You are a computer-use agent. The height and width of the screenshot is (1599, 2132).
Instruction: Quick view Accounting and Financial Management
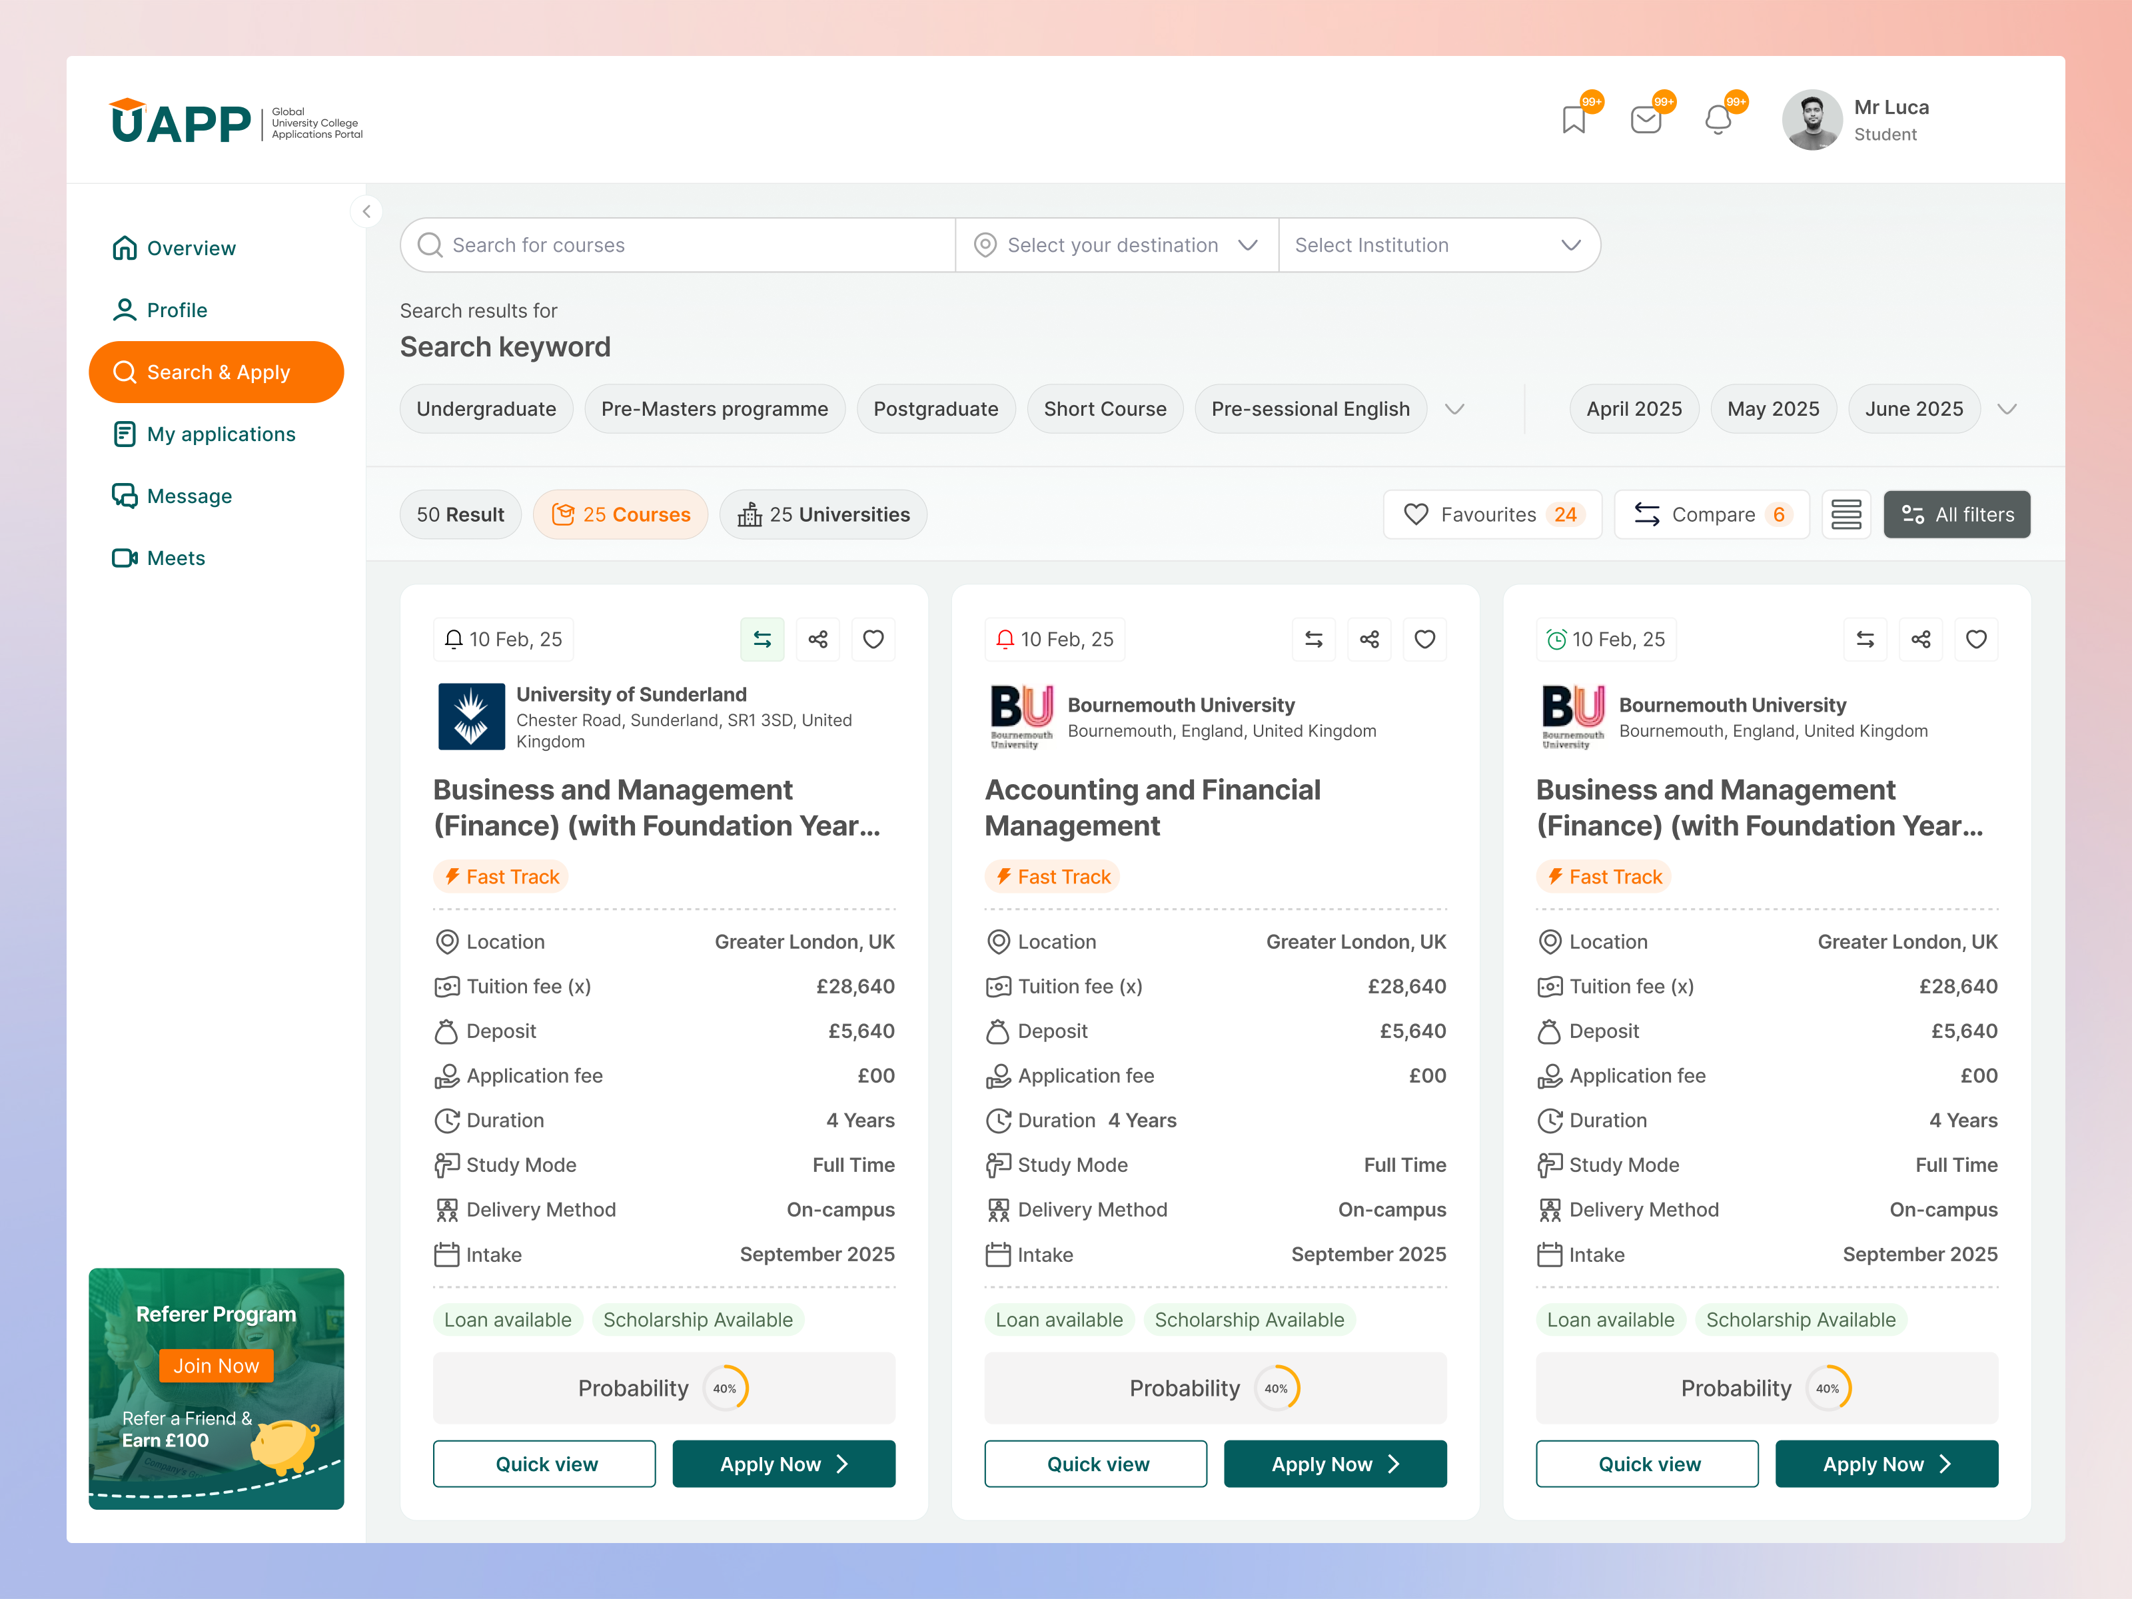click(1096, 1463)
